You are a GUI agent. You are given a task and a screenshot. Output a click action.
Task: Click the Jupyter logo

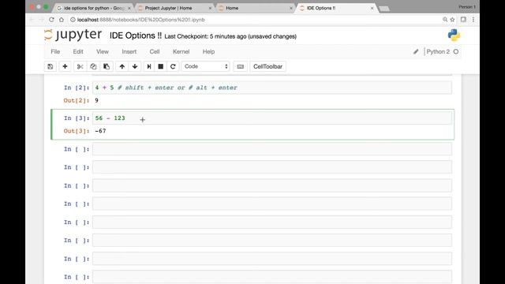point(73,35)
